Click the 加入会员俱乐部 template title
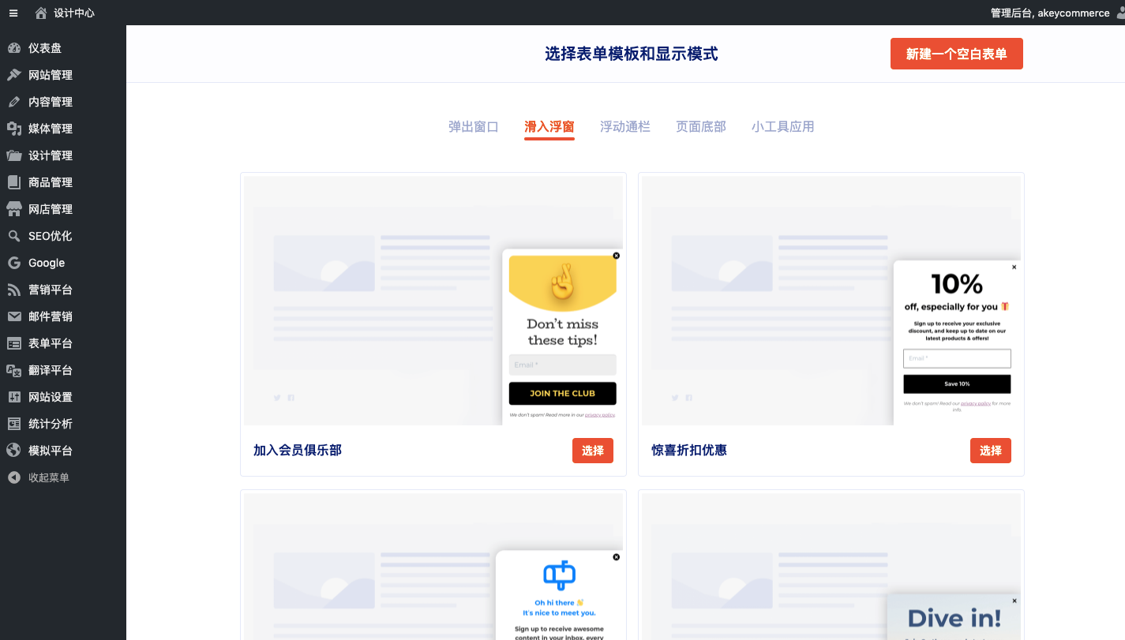Screen dimensions: 1125x640 (x=298, y=451)
